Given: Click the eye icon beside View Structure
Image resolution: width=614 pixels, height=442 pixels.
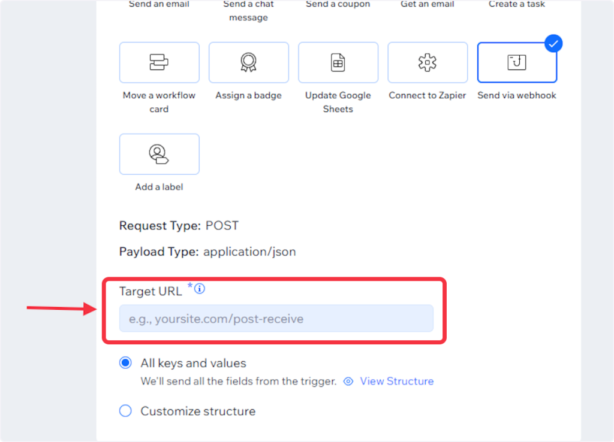Looking at the screenshot, I should [348, 382].
